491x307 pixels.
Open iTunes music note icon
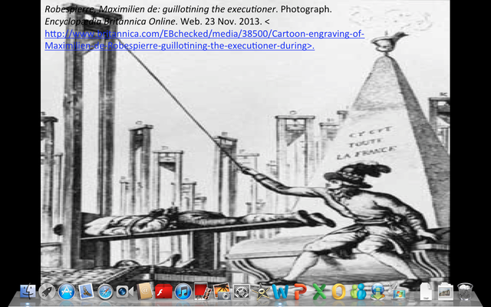tap(183, 292)
